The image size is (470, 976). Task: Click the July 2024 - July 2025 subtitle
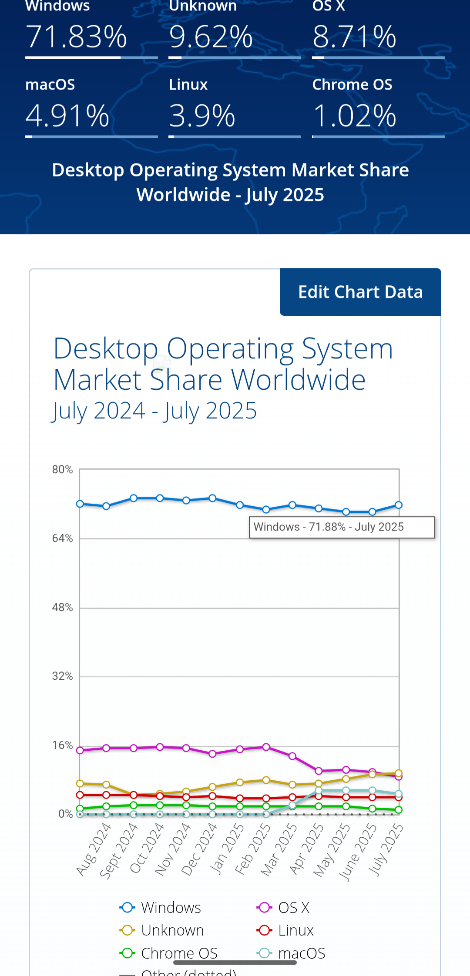[154, 411]
